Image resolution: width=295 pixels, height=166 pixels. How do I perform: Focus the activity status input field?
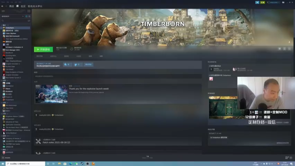(x=118, y=76)
